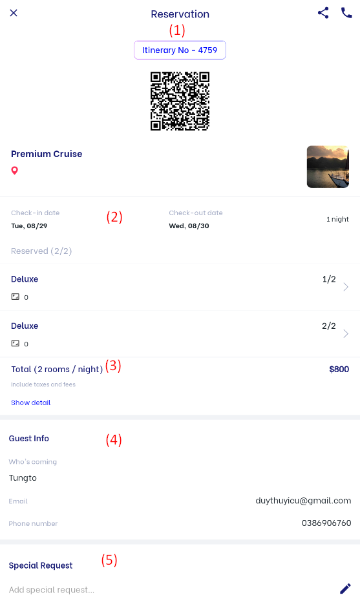Expand the Deluxe 2/2 room chevron
This screenshot has height=606, width=360.
(346, 333)
